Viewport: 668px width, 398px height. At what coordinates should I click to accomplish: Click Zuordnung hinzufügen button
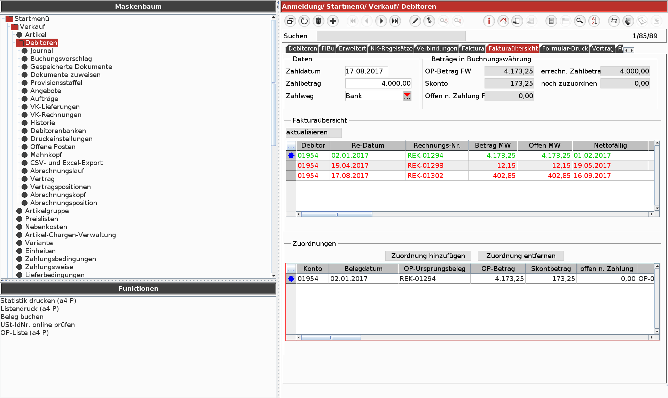point(428,256)
